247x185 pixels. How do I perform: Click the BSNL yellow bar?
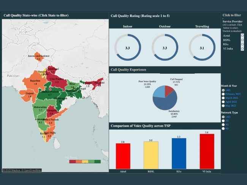coord(151,155)
